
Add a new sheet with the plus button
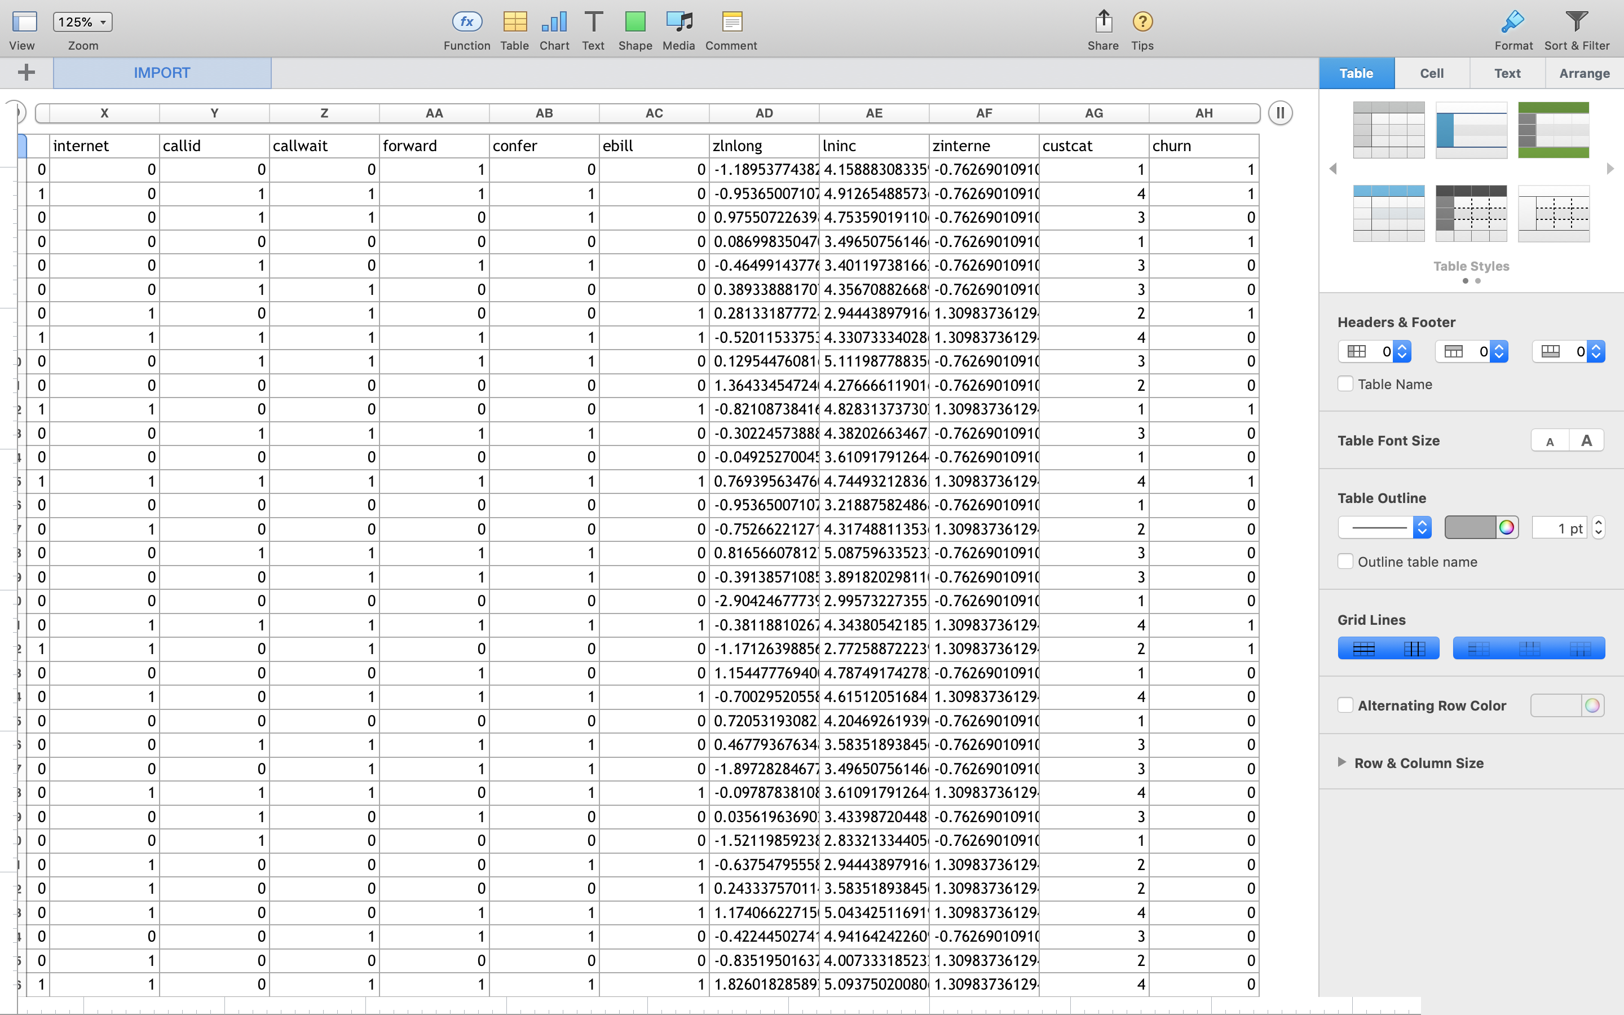25,73
